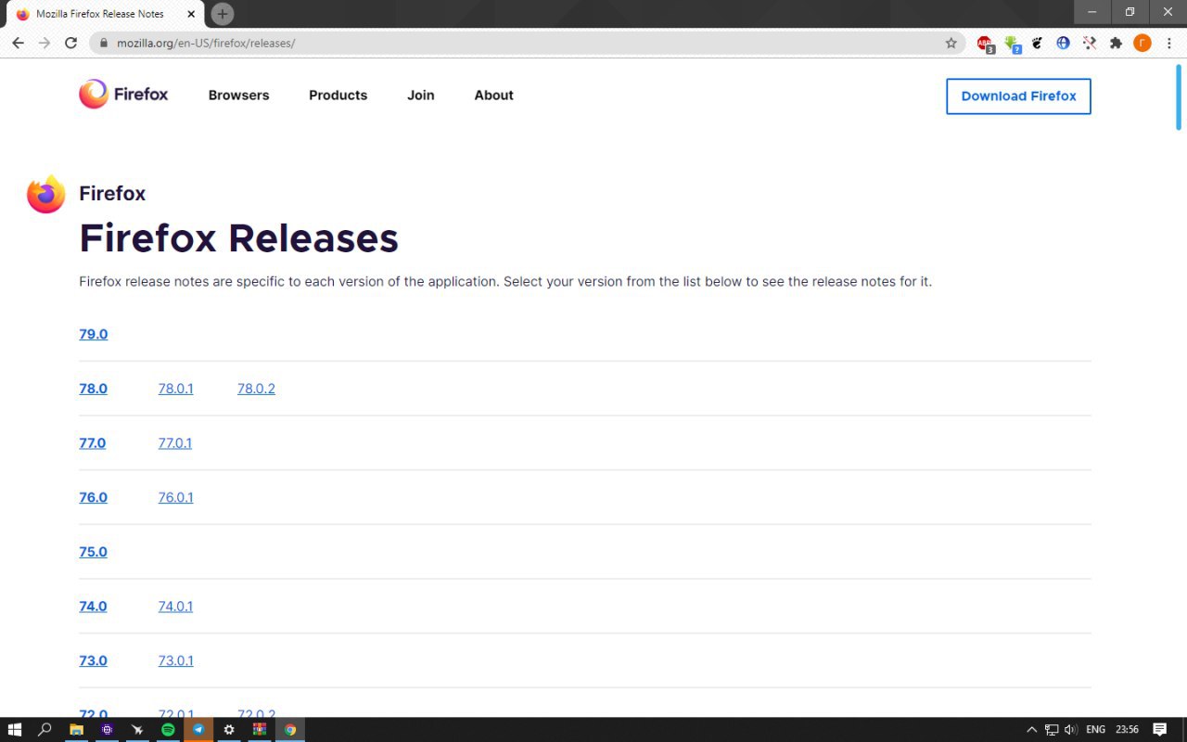Screen dimensions: 1187x742
Task: Open the 78.0.2 release notes link
Action: point(256,389)
